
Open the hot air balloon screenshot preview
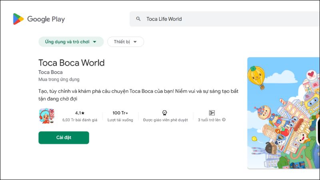(x=283, y=113)
